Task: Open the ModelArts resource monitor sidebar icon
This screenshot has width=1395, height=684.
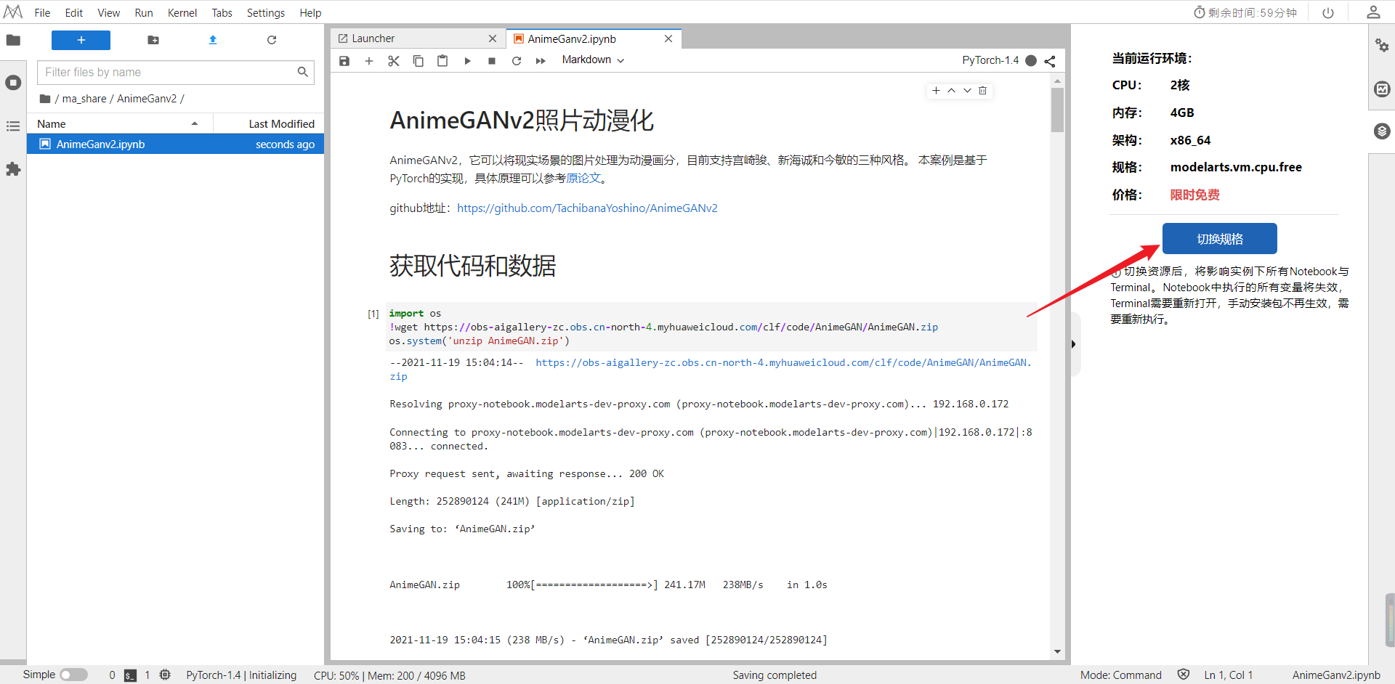Action: (x=1382, y=89)
